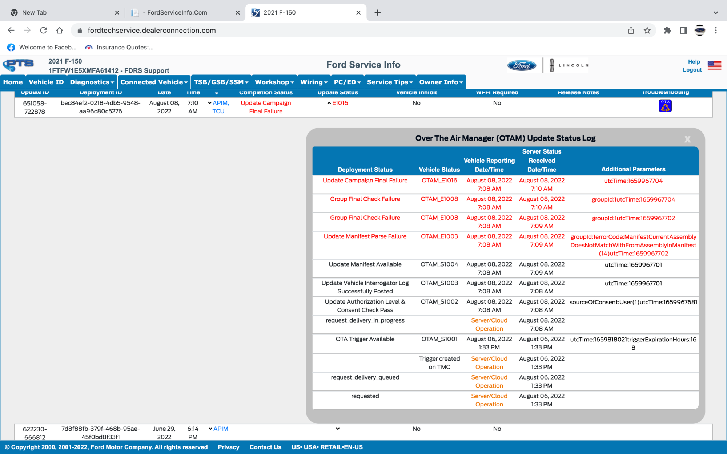Click the share page icon in the address bar
Screen dimensions: 727x454
click(631, 30)
